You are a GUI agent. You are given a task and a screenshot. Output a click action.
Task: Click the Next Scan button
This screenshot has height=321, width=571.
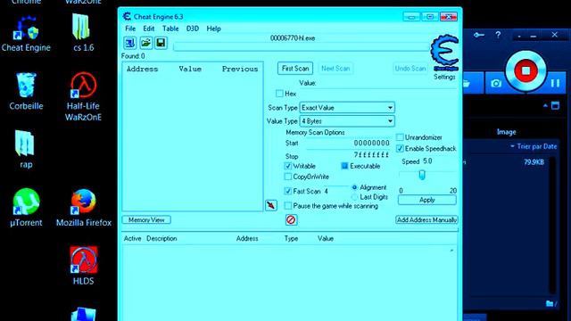pos(335,69)
